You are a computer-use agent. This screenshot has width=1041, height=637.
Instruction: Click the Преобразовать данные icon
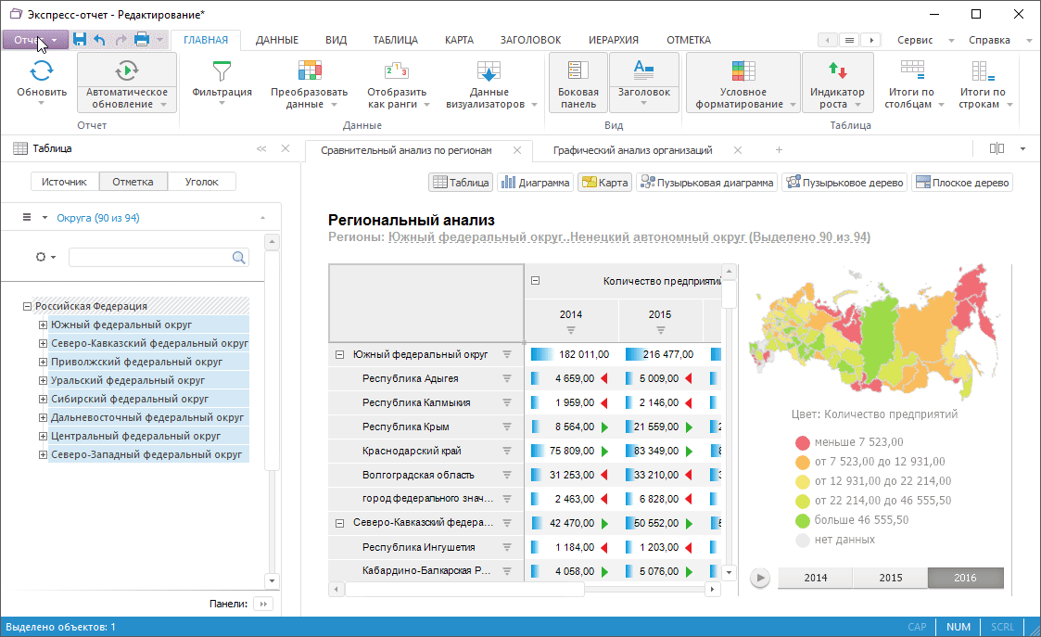click(309, 70)
